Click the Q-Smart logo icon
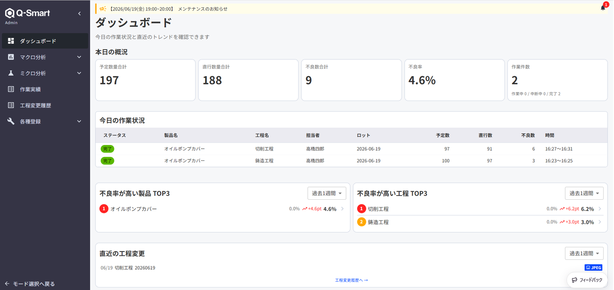The height and width of the screenshot is (290, 614). click(10, 13)
